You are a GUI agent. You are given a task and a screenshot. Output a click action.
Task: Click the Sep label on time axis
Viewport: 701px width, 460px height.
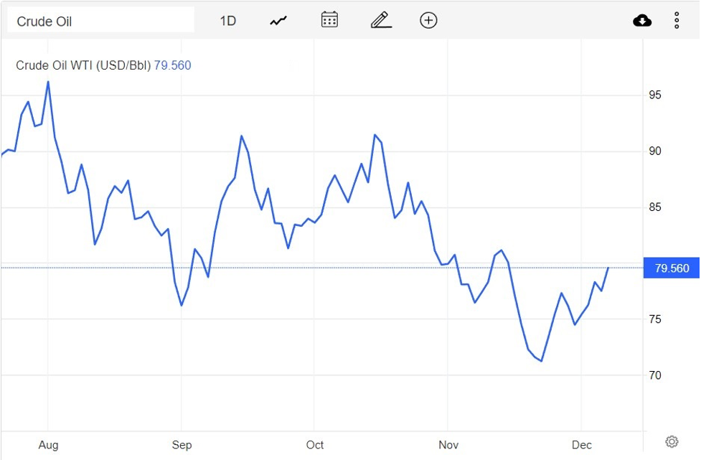coord(182,445)
